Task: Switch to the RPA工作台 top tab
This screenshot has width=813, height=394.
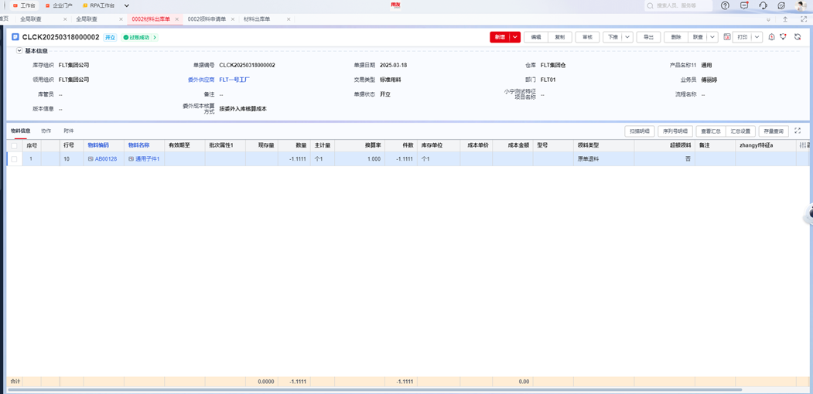Action: [98, 5]
